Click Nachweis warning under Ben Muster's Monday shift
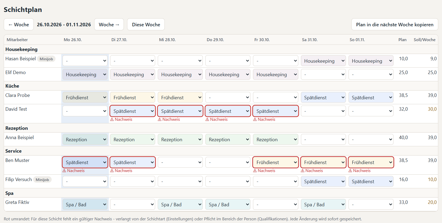The image size is (442, 223). (x=73, y=171)
